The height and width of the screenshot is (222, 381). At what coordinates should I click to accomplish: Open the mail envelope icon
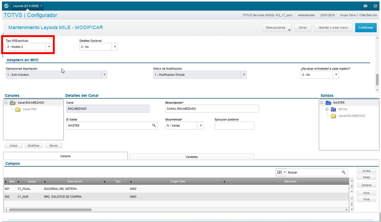[x=365, y=6]
